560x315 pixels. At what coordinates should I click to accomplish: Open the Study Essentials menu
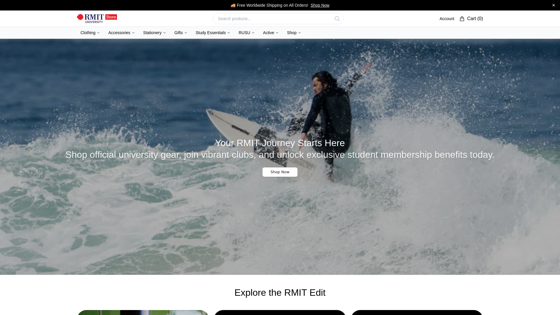coord(213,33)
